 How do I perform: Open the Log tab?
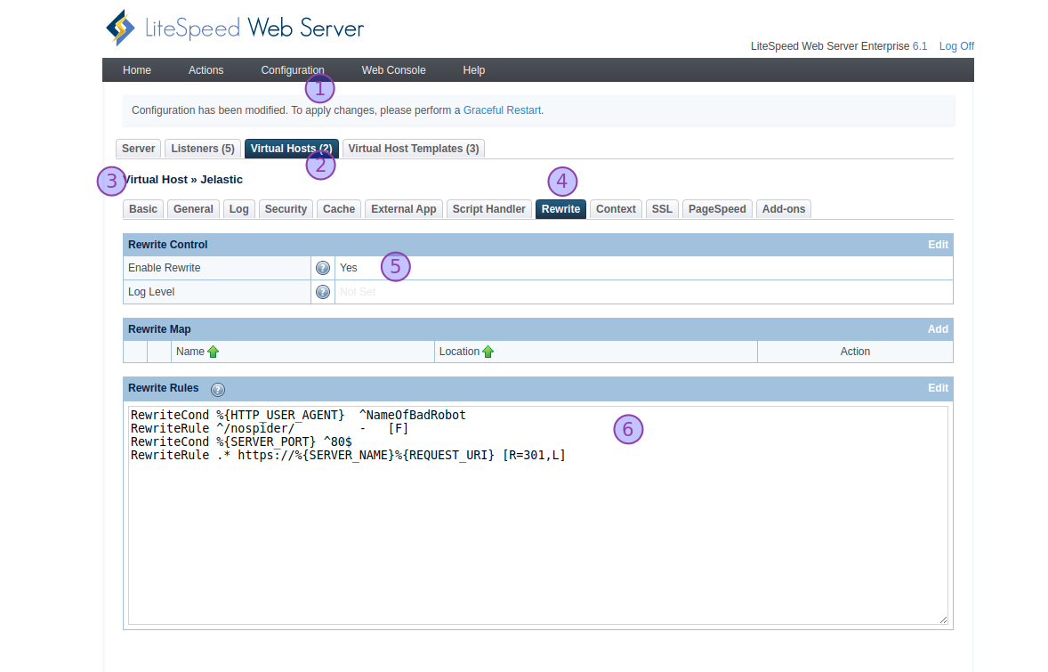(238, 209)
